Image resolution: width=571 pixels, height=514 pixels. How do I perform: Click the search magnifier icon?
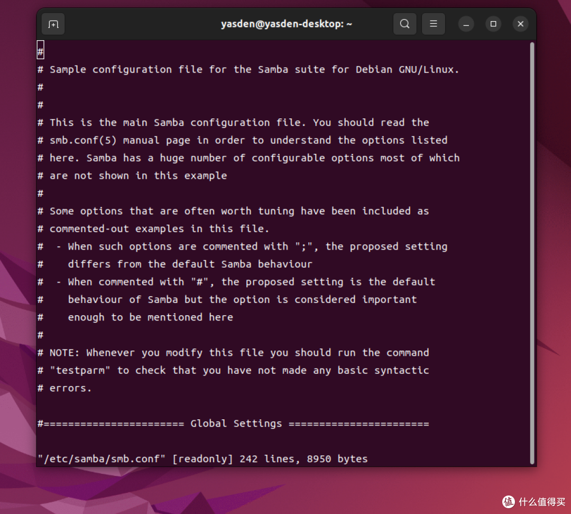pyautogui.click(x=404, y=24)
